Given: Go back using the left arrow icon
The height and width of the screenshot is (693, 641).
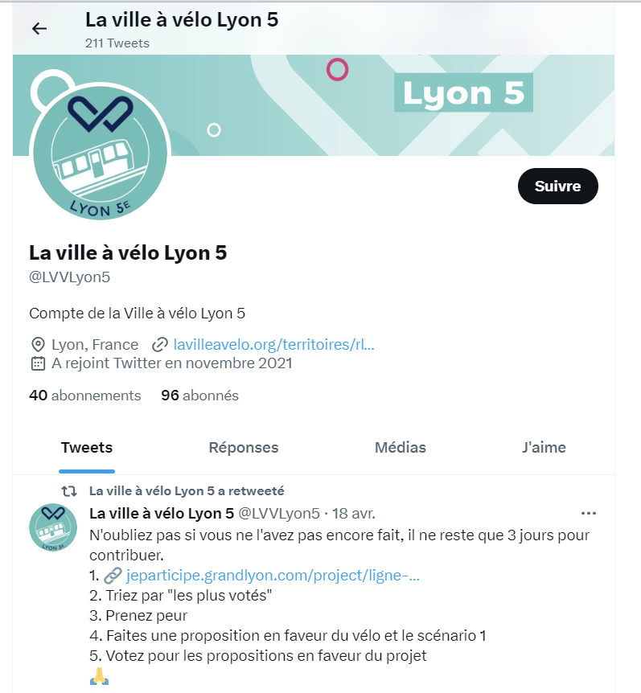Looking at the screenshot, I should 39,29.
